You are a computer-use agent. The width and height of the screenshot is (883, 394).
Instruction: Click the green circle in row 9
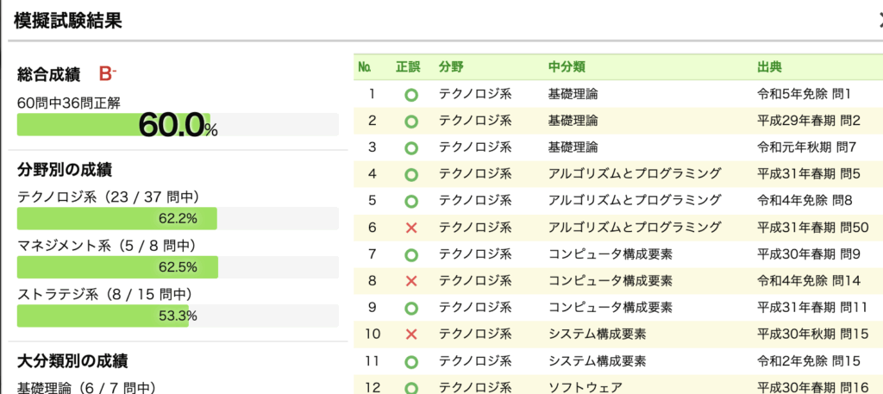coord(411,308)
